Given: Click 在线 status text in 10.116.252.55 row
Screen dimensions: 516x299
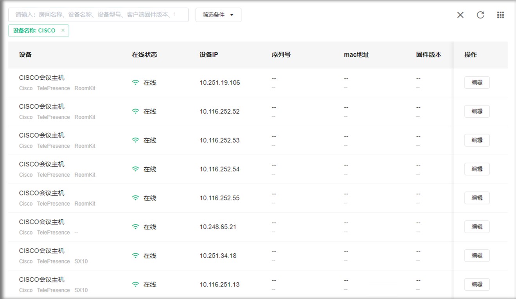Looking at the screenshot, I should click(150, 198).
